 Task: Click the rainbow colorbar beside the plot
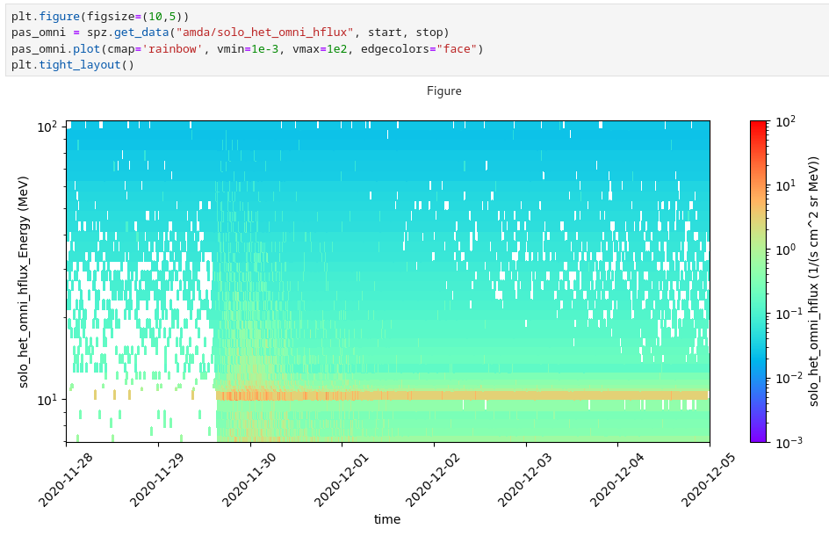coord(760,281)
